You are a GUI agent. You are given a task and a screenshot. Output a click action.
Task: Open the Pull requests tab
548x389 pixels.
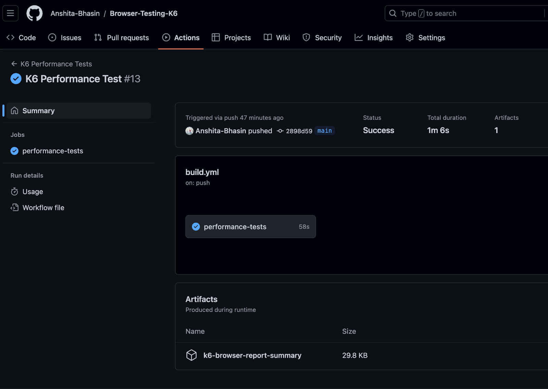point(122,38)
